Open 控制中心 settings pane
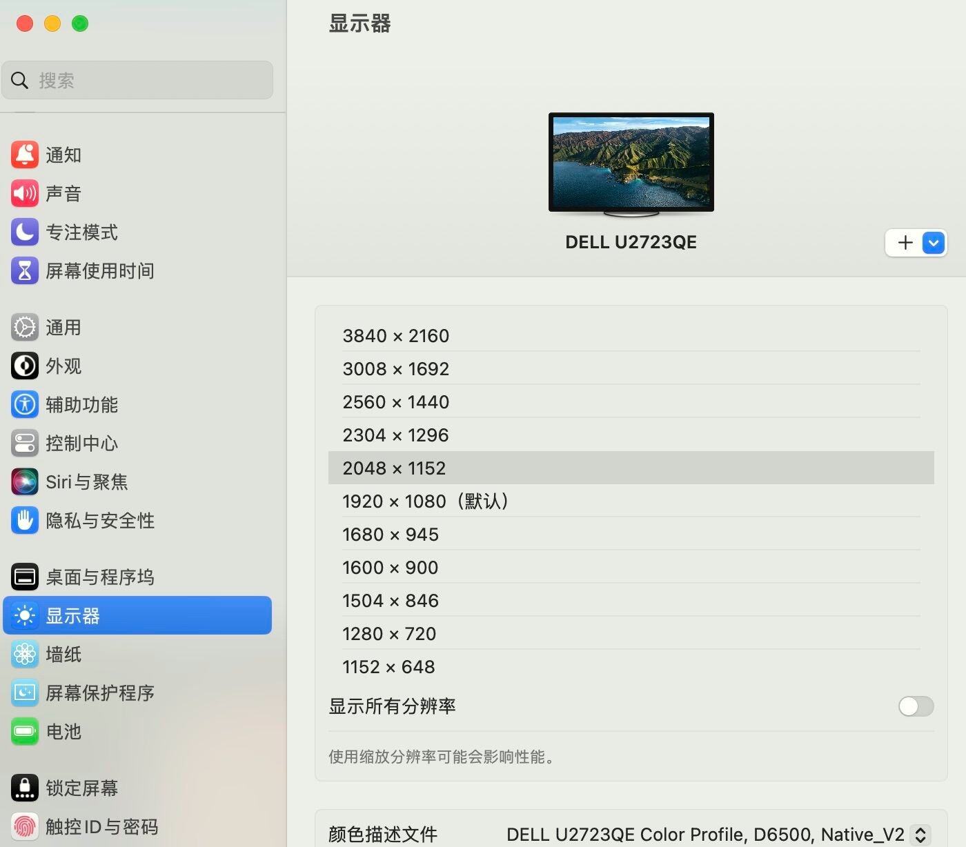This screenshot has width=966, height=847. click(137, 443)
